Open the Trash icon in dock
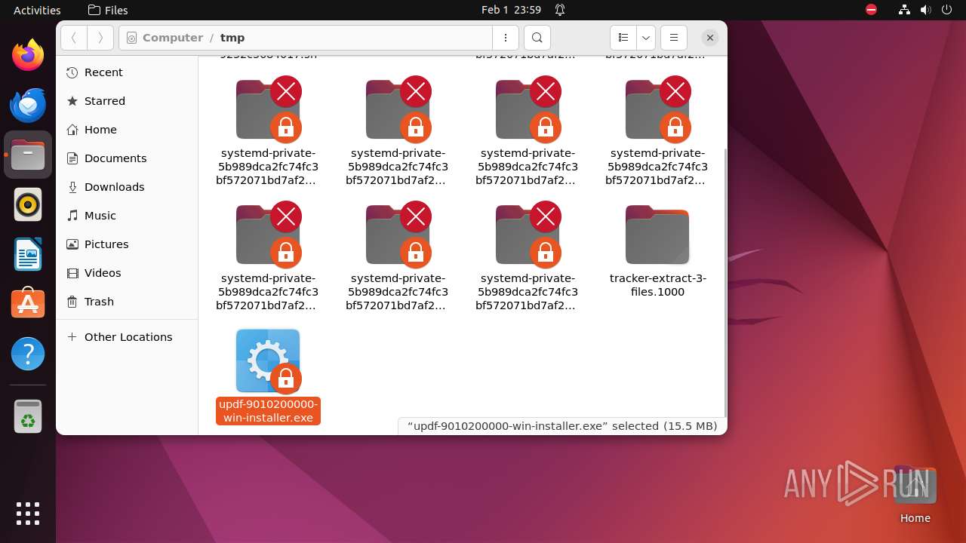Viewport: 966px width, 543px height. click(28, 416)
